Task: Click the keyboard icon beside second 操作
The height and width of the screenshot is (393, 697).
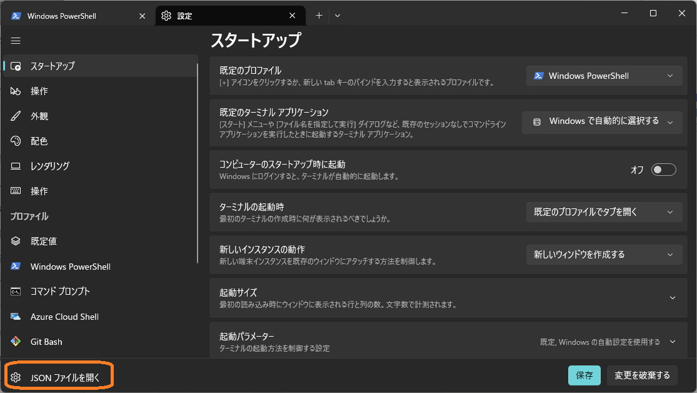Action: click(16, 191)
